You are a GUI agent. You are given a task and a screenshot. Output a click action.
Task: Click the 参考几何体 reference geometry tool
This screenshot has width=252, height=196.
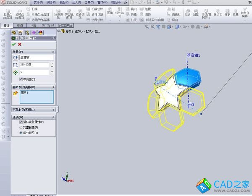(245, 15)
